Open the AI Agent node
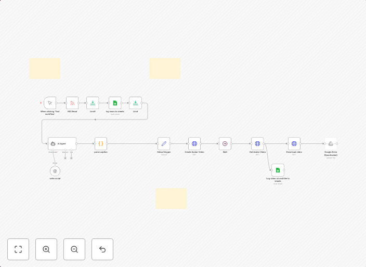 tap(62, 143)
